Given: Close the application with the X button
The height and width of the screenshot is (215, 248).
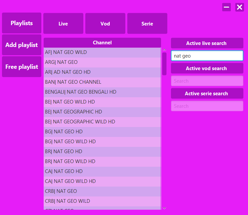Looking at the screenshot, I should click(x=239, y=7).
